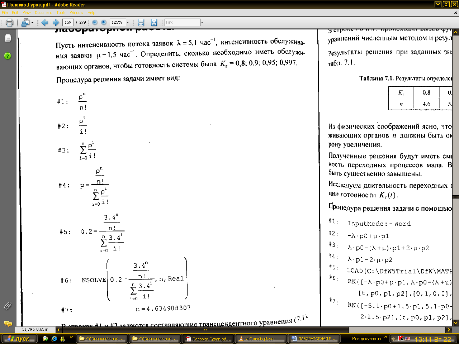The width and height of the screenshot is (459, 344).
Task: Open the green How To help icon
Action: pyautogui.click(x=8, y=56)
